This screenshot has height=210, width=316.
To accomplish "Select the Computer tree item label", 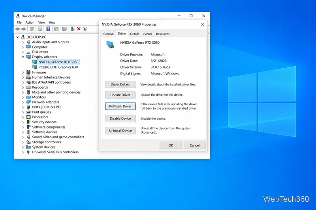I will [x=39, y=47].
